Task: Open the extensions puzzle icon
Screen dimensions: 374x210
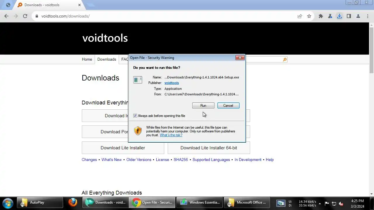Action: [x=321, y=16]
